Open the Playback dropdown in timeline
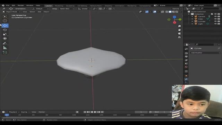 click(x=14, y=112)
